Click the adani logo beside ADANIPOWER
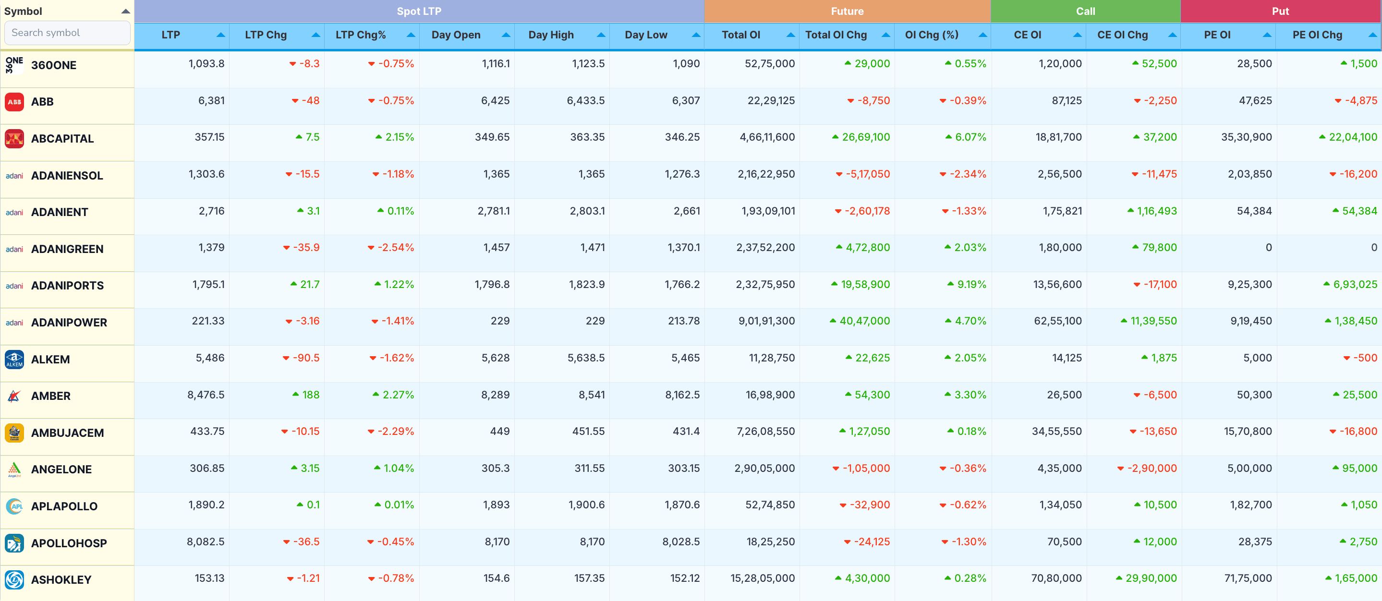 coord(14,322)
